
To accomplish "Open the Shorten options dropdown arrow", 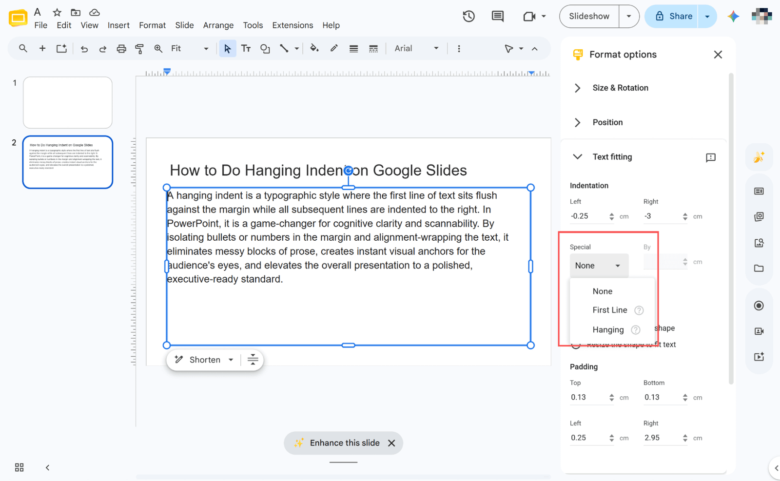I will pos(231,360).
